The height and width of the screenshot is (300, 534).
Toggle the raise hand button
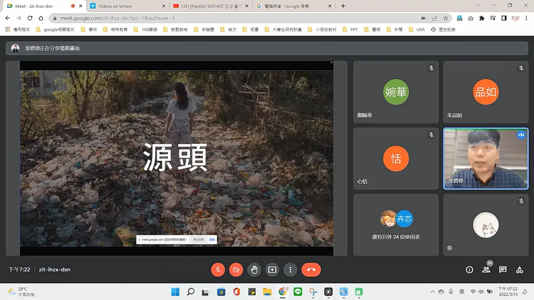tap(254, 270)
